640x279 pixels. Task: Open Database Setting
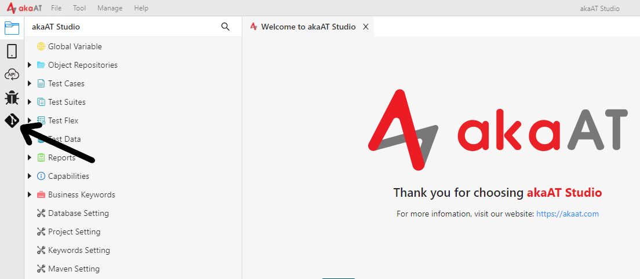78,213
